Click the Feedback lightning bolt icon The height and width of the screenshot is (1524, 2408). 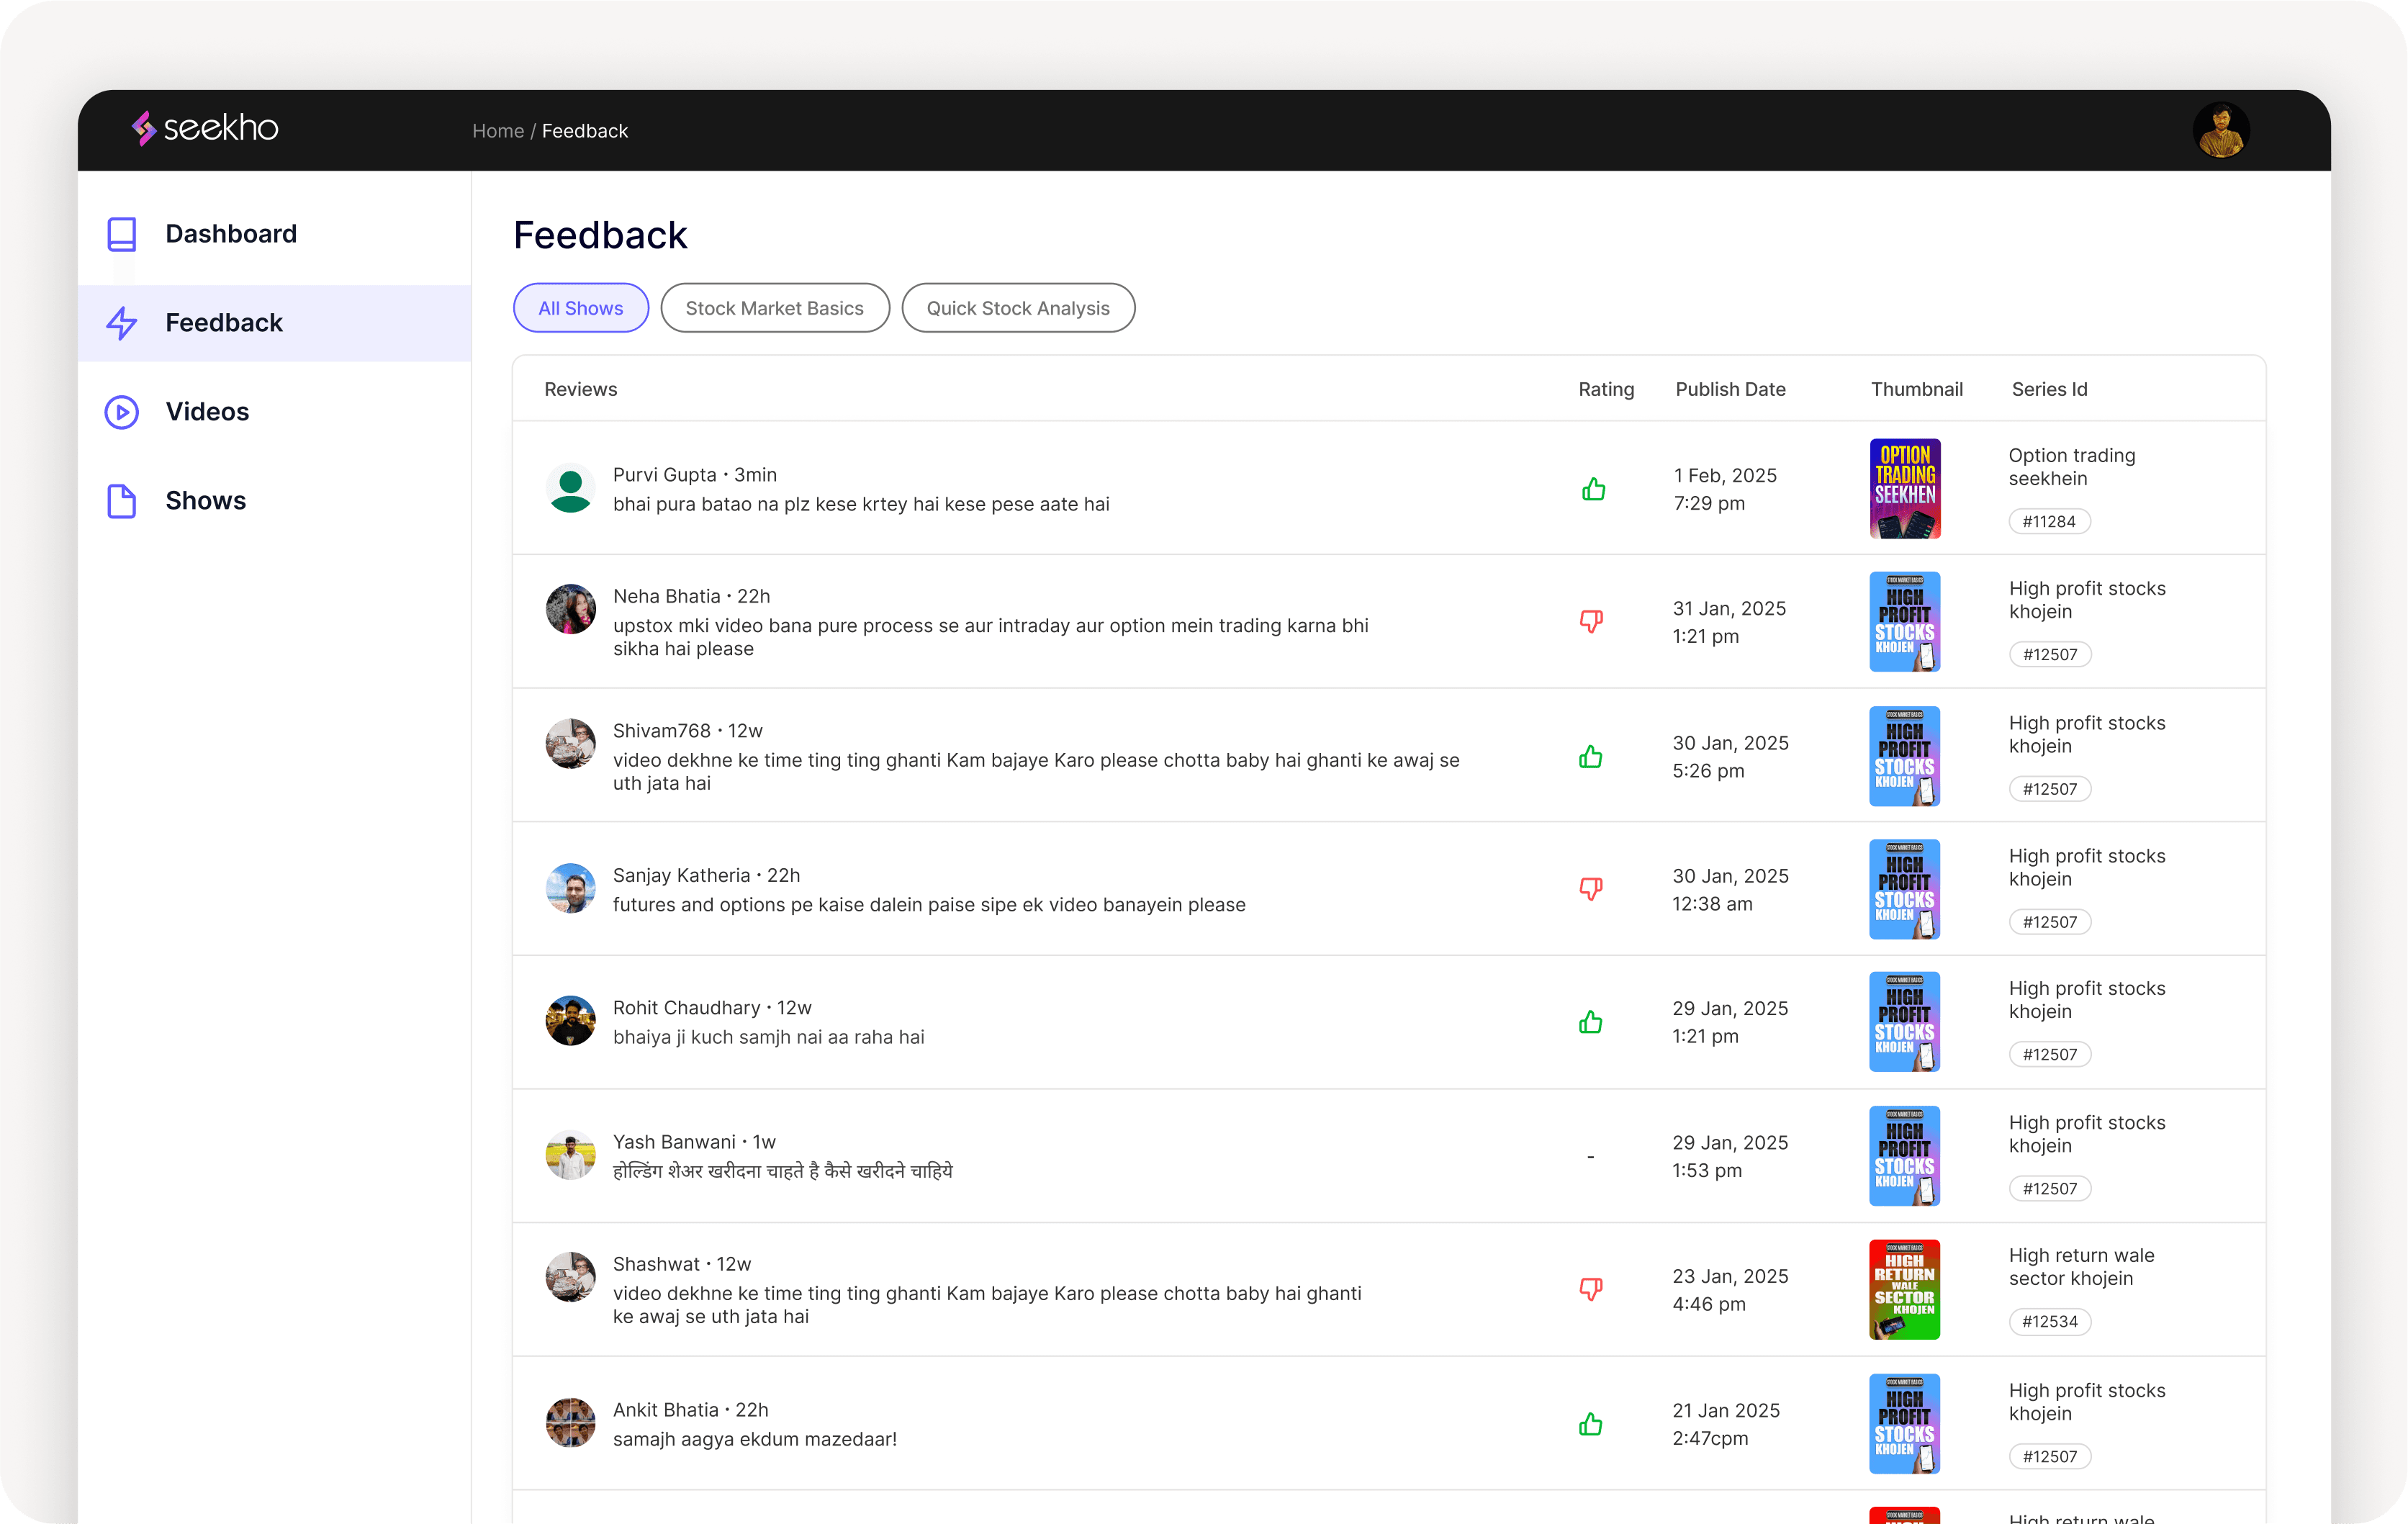point(122,323)
